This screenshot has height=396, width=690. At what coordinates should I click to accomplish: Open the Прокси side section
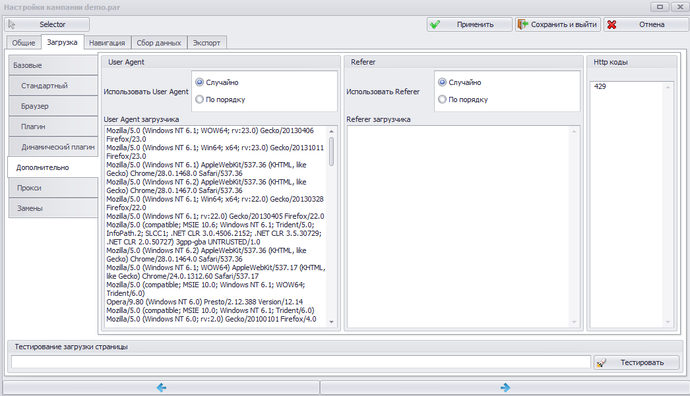53,188
